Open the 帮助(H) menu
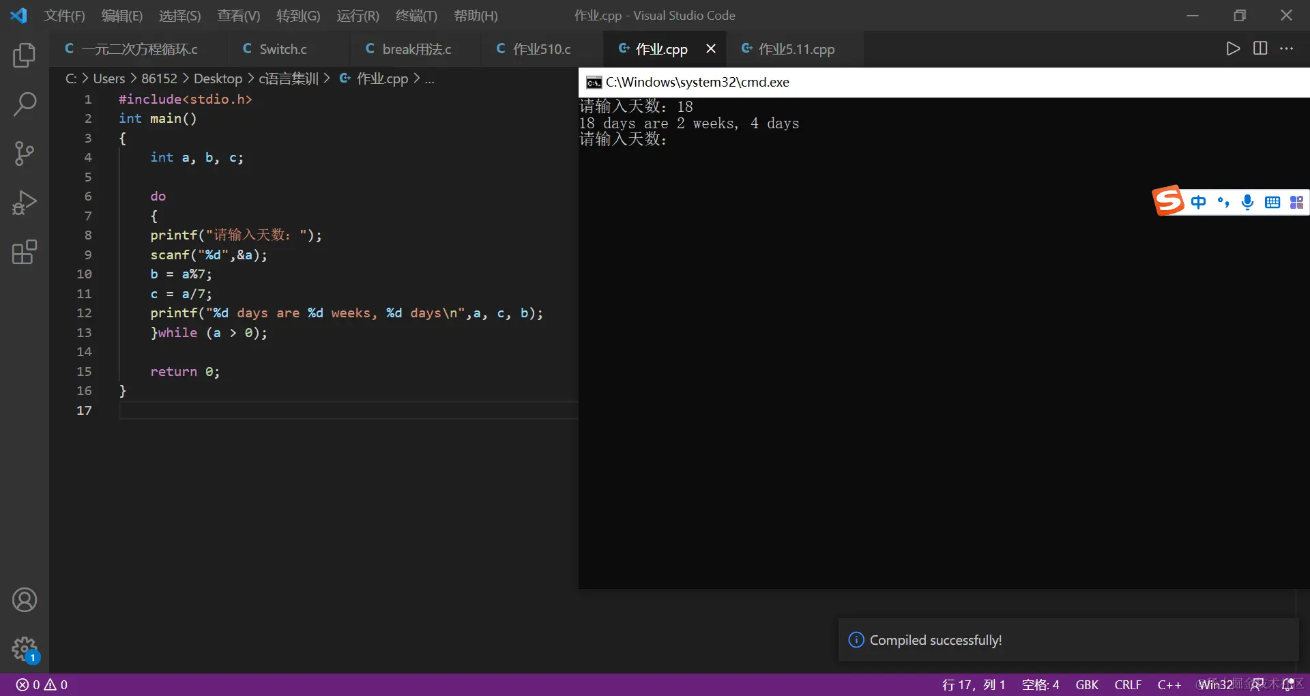Image resolution: width=1310 pixels, height=696 pixels. click(x=476, y=15)
